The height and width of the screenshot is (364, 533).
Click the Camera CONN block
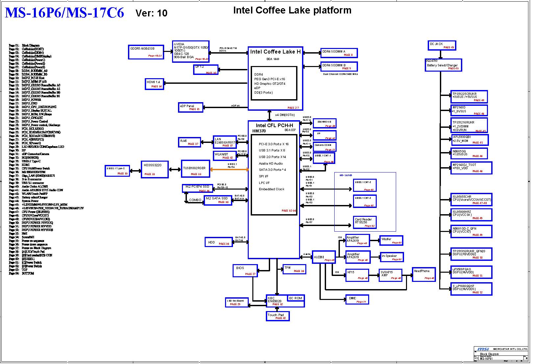325,147
